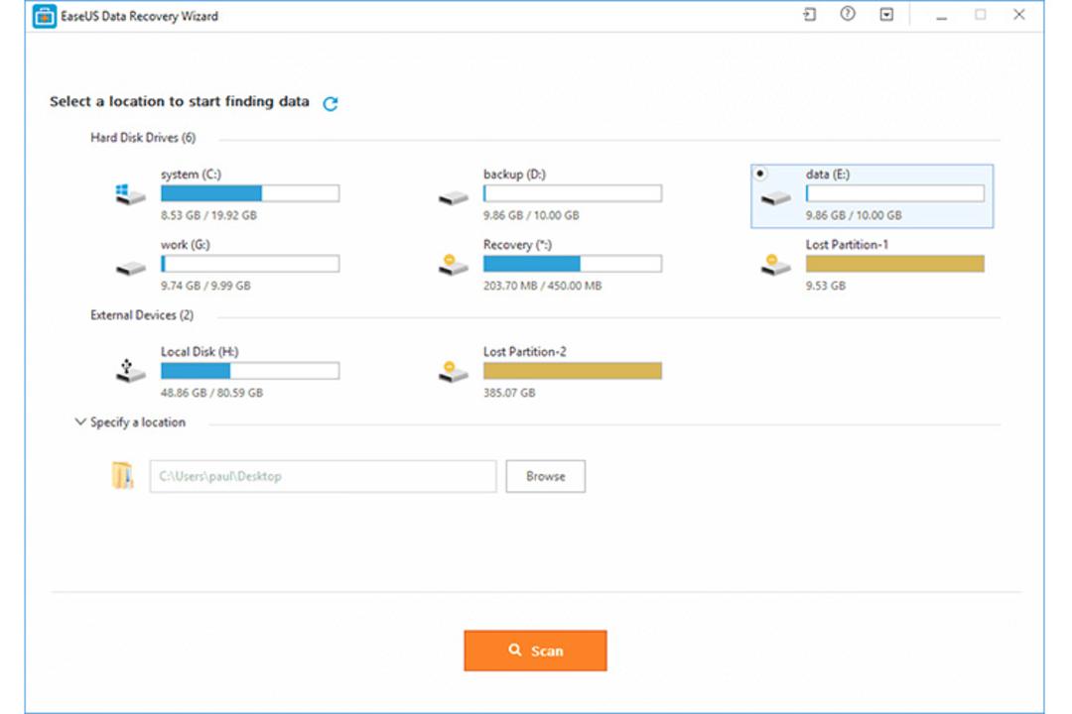Click the 48.86 GB / 80.59 GB text
The image size is (1072, 714).
pos(211,393)
